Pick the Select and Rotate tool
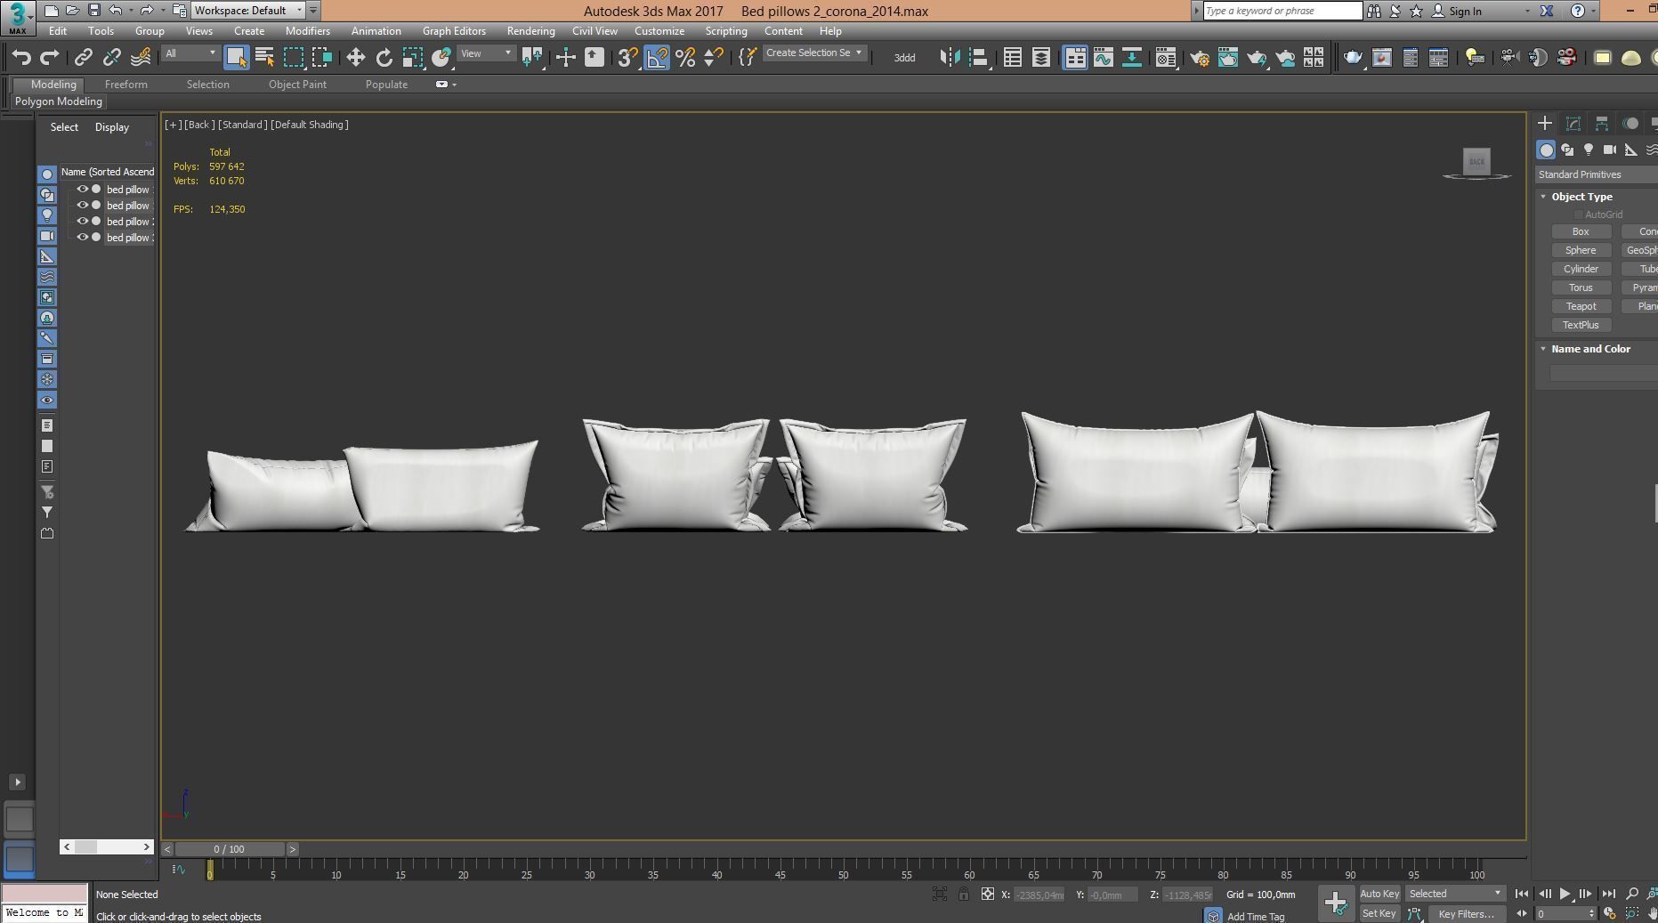This screenshot has height=923, width=1658. point(384,58)
